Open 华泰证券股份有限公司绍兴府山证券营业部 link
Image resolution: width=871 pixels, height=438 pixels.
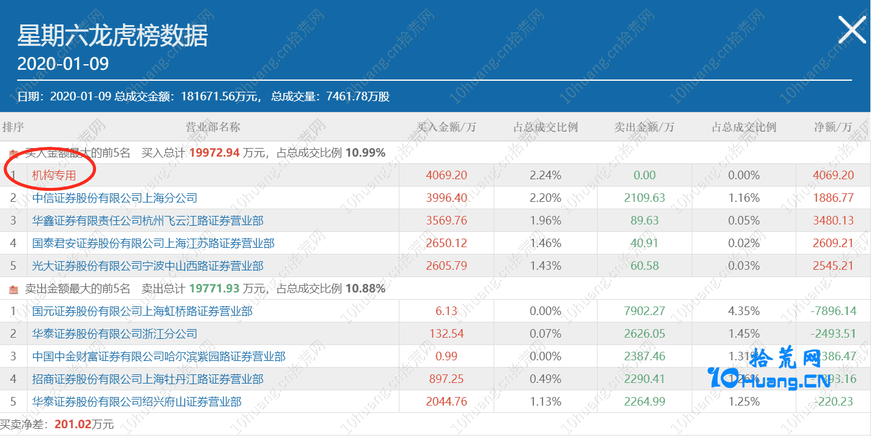[137, 402]
